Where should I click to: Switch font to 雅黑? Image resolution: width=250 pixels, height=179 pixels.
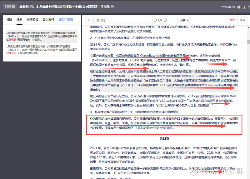(233, 20)
